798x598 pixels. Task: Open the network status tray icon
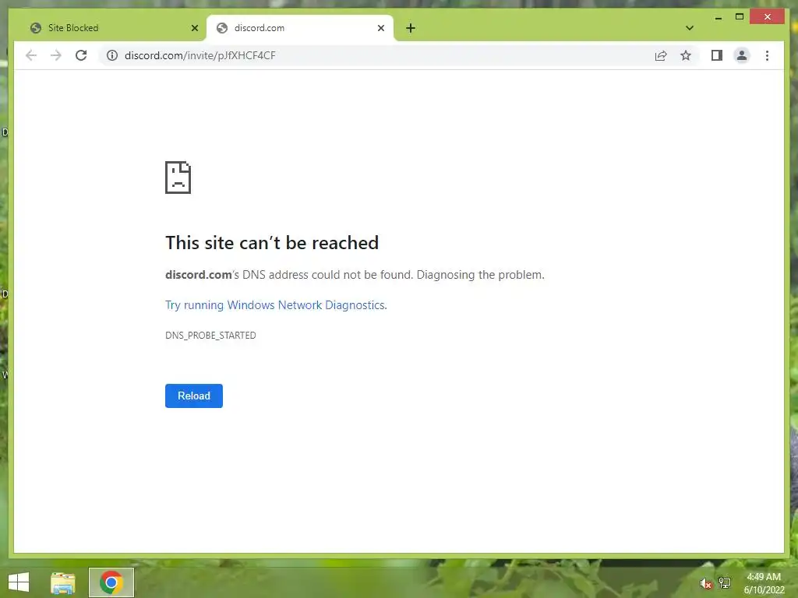tap(724, 582)
